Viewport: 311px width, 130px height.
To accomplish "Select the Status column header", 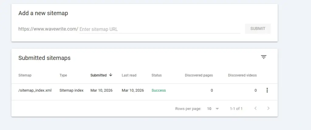I will coord(156,75).
